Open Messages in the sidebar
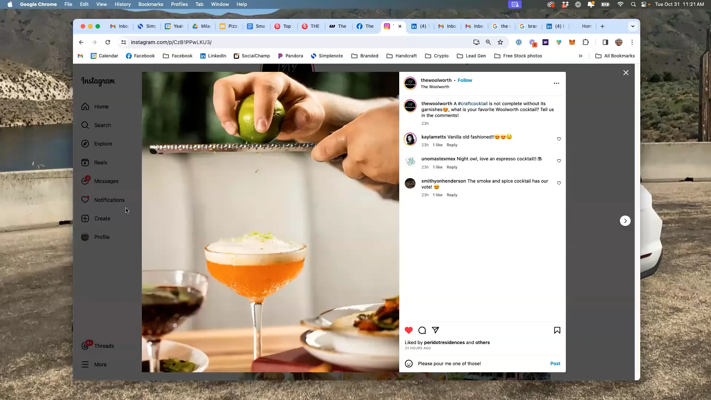Screen dimensions: 711x400 106,181
